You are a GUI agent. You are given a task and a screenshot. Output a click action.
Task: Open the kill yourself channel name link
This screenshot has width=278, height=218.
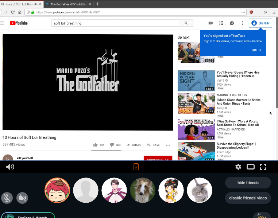pos(25,158)
